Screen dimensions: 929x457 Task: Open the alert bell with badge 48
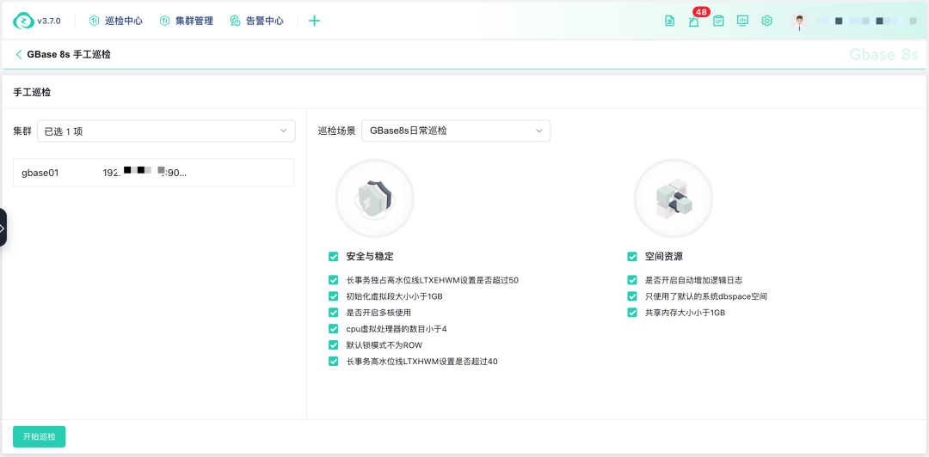pyautogui.click(x=694, y=21)
